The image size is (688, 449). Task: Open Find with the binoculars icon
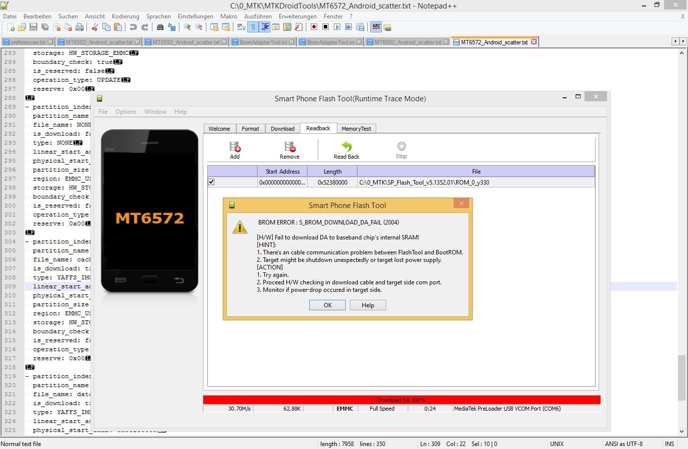tap(160, 27)
